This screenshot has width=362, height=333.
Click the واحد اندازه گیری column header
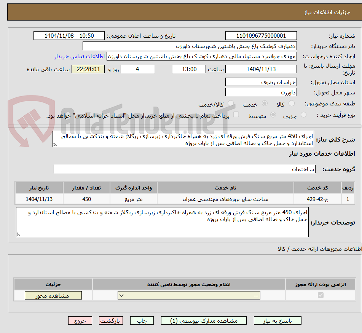pos(134,188)
